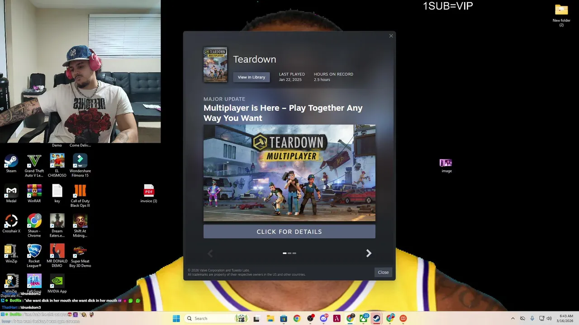Open the Teardown Multiplayer banner image
579x325 pixels.
(x=289, y=173)
